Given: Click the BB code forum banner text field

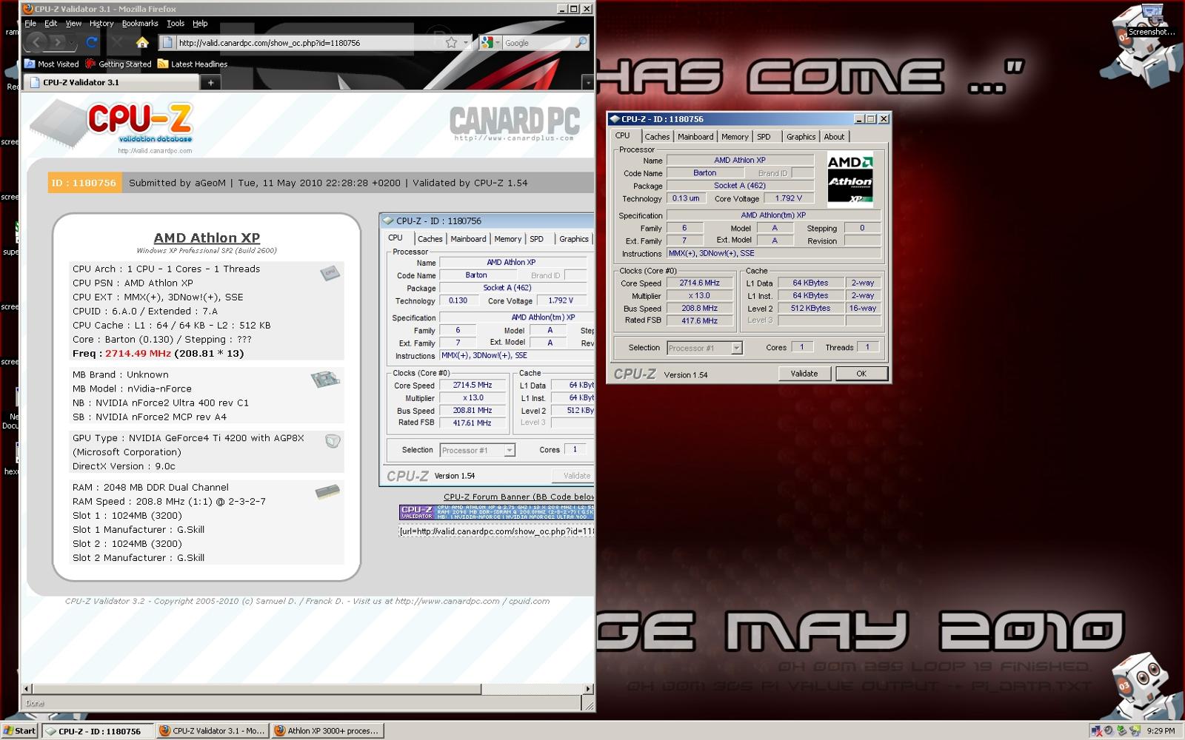Looking at the screenshot, I should point(496,531).
